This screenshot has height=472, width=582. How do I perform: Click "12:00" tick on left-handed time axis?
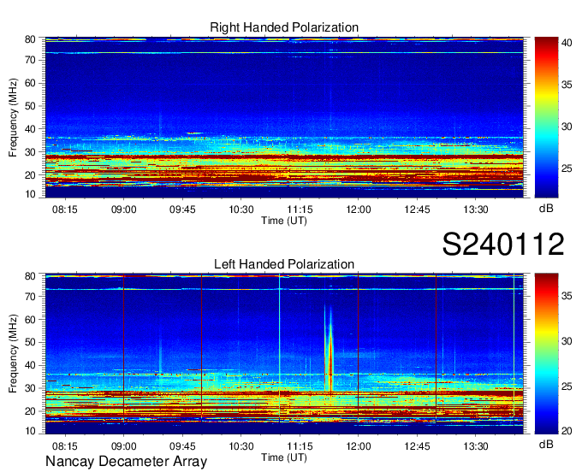pos(358,446)
